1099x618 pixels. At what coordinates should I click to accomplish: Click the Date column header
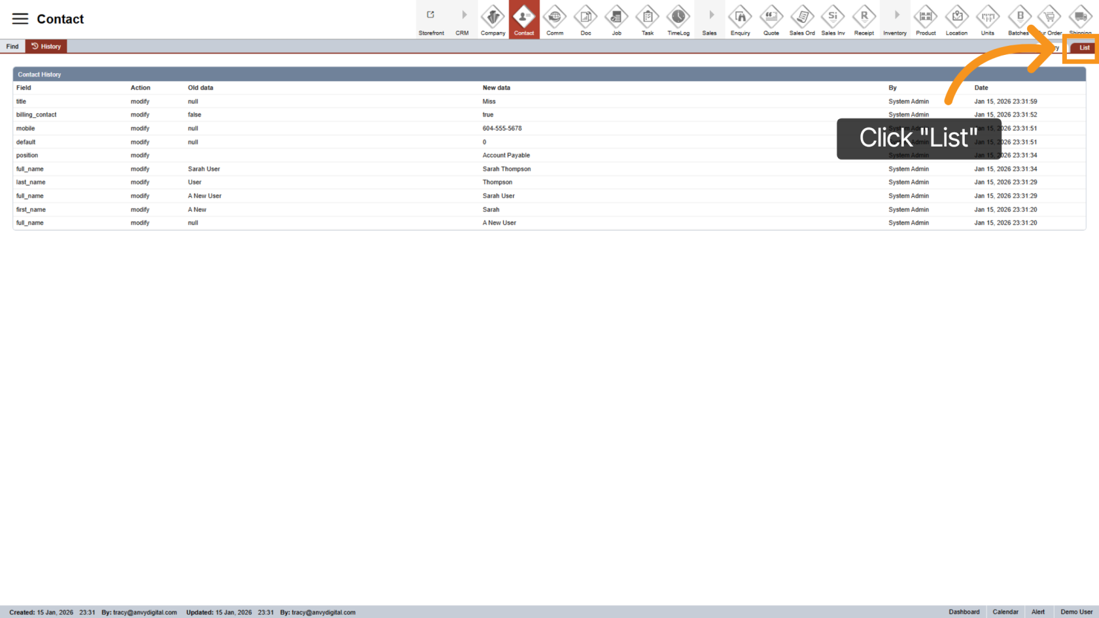pos(981,88)
